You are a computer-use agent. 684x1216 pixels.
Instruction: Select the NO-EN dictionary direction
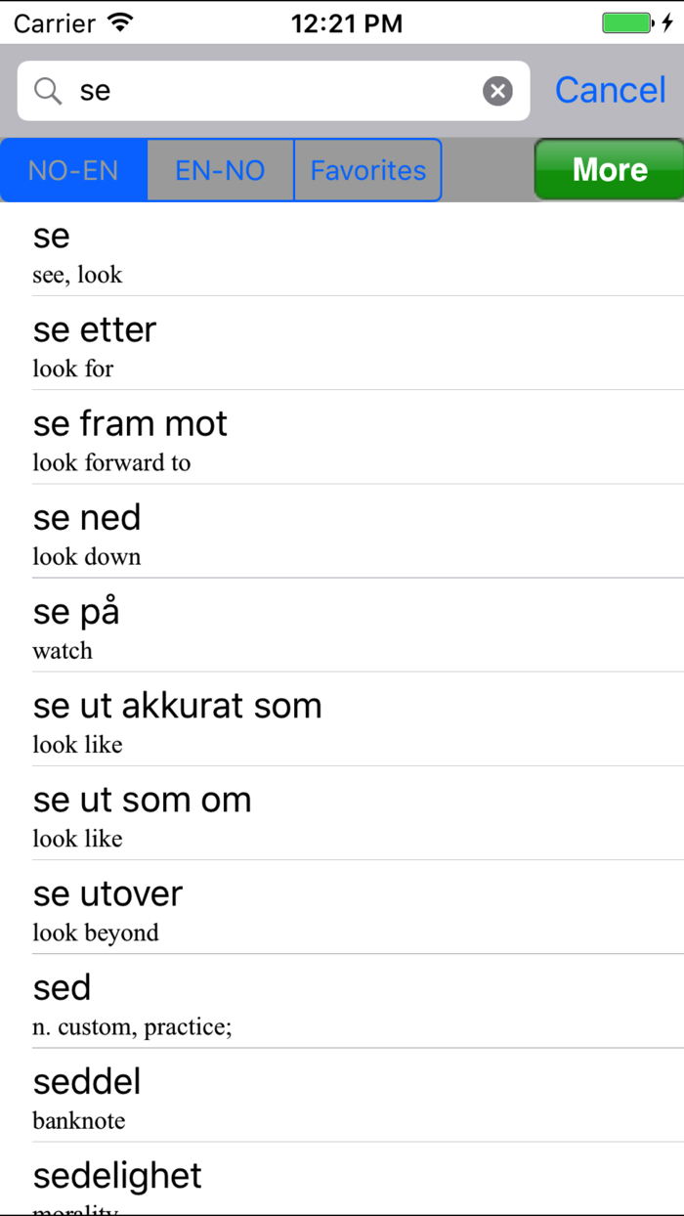[x=72, y=169]
